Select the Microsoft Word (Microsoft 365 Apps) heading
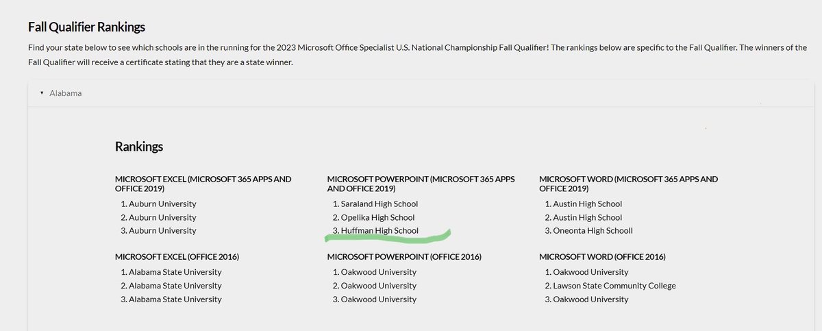 pyautogui.click(x=629, y=184)
